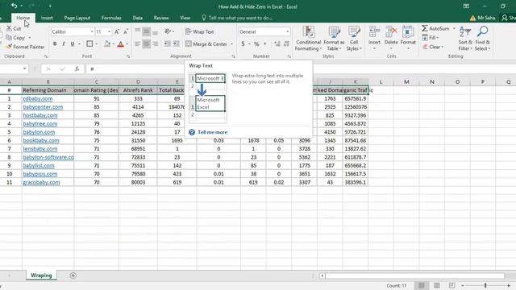Toggle Italic formatting
The image size is (516, 290).
tap(64, 43)
